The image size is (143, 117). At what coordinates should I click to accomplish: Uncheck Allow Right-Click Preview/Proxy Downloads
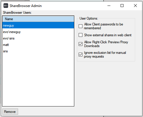pyautogui.click(x=80, y=44)
